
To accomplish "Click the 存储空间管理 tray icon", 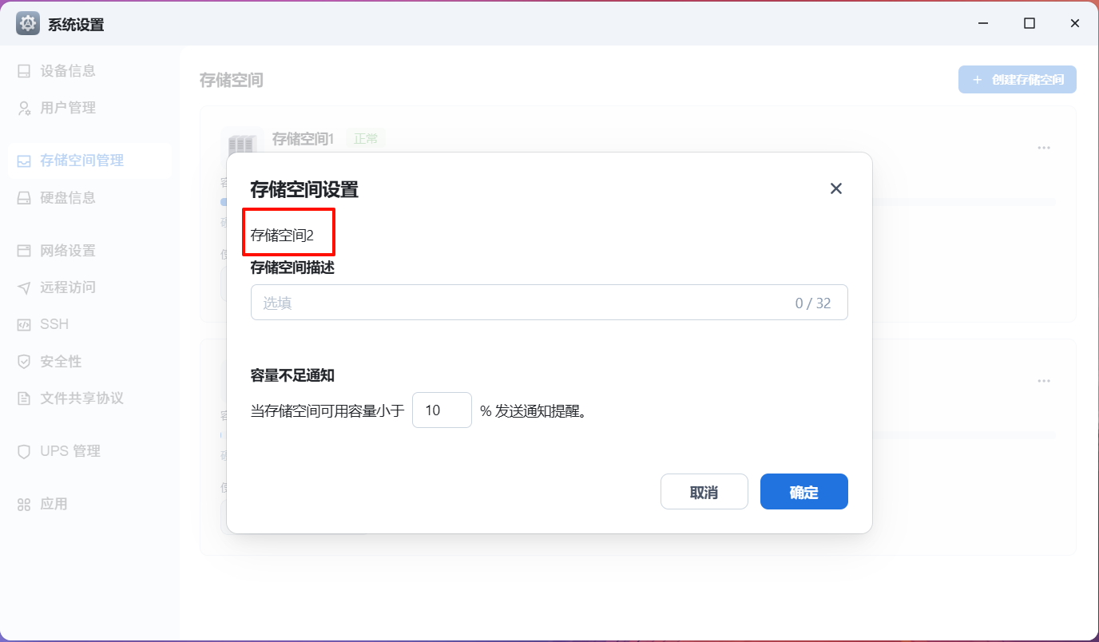I will tap(25, 160).
